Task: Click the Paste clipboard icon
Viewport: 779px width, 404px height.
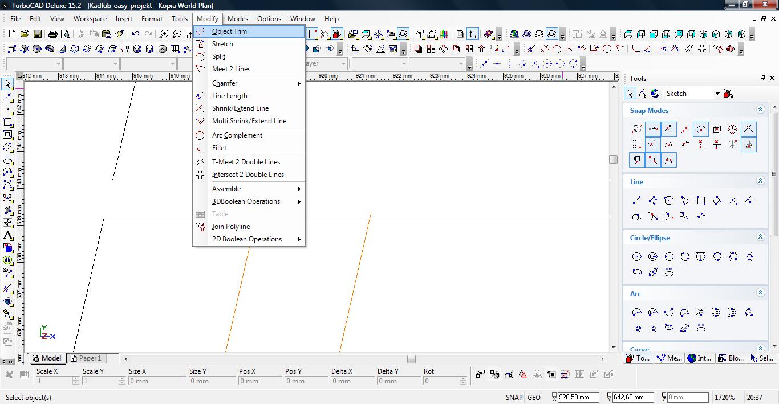Action: point(107,34)
